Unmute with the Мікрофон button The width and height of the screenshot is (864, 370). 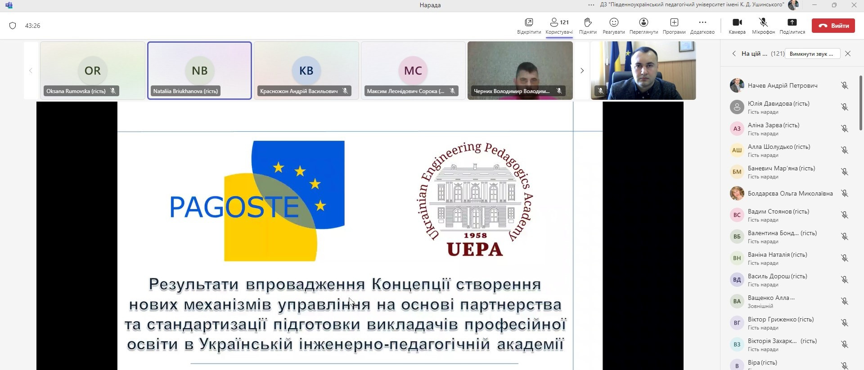(x=763, y=26)
